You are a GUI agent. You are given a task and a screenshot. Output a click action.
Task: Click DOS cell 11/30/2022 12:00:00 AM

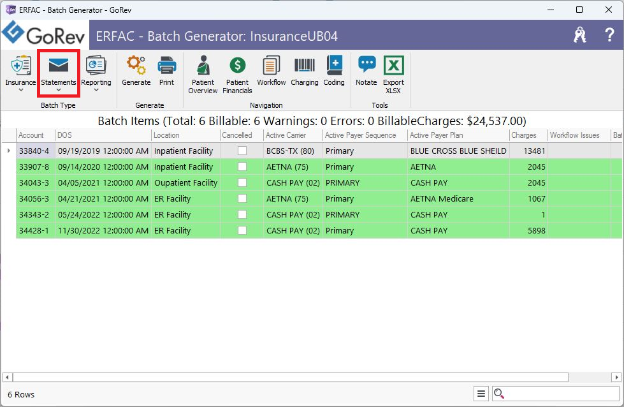[x=103, y=230]
